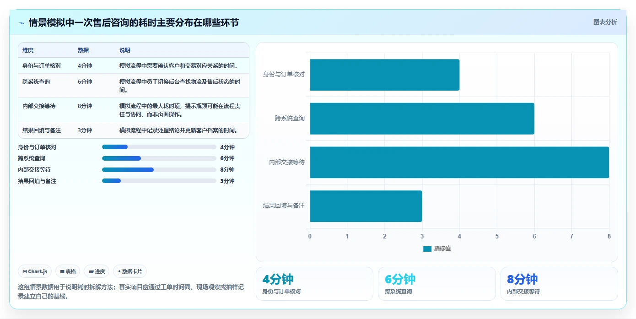Select the 表格 tag chip

[68, 271]
